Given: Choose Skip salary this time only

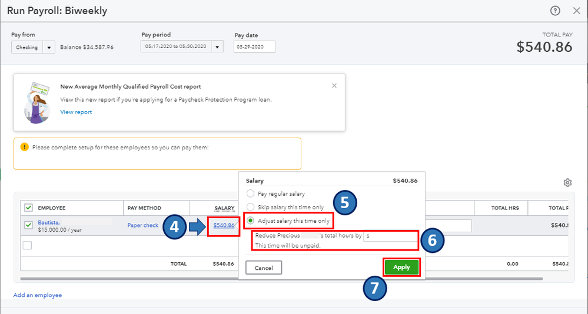Looking at the screenshot, I should 251,207.
